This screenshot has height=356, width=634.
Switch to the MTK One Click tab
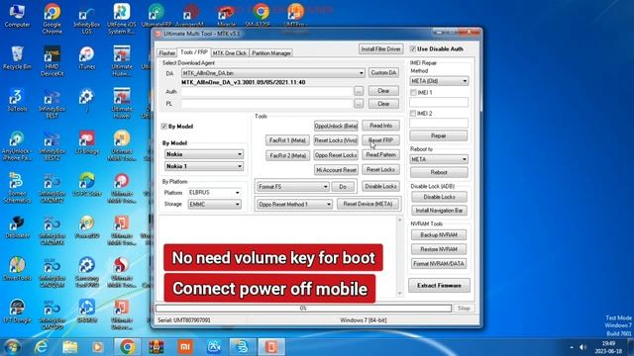point(229,53)
